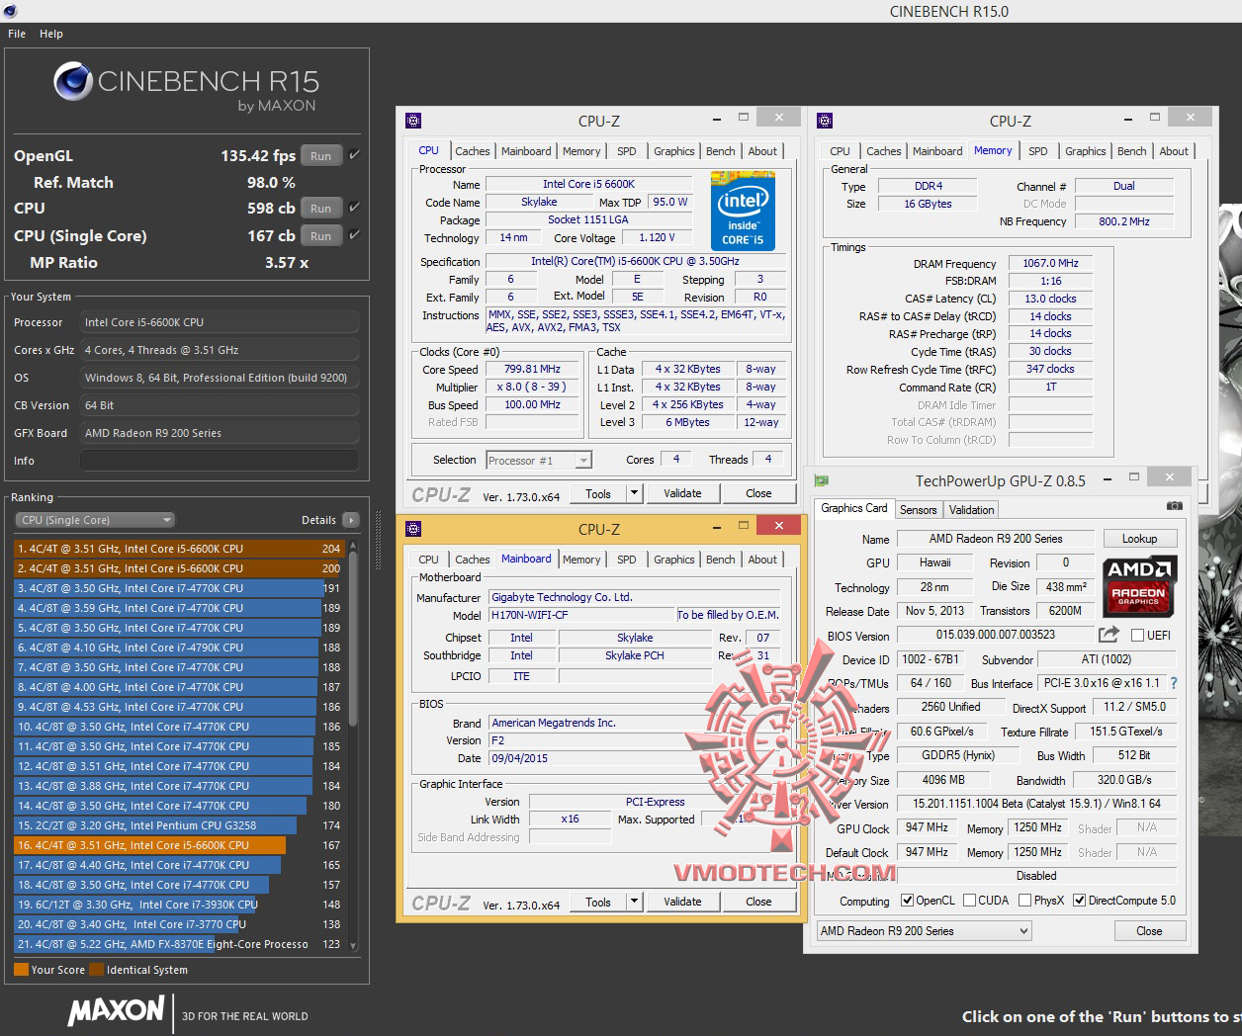
Task: Open Graphics tab in the CPU-Z CPU window
Action: [x=673, y=151]
